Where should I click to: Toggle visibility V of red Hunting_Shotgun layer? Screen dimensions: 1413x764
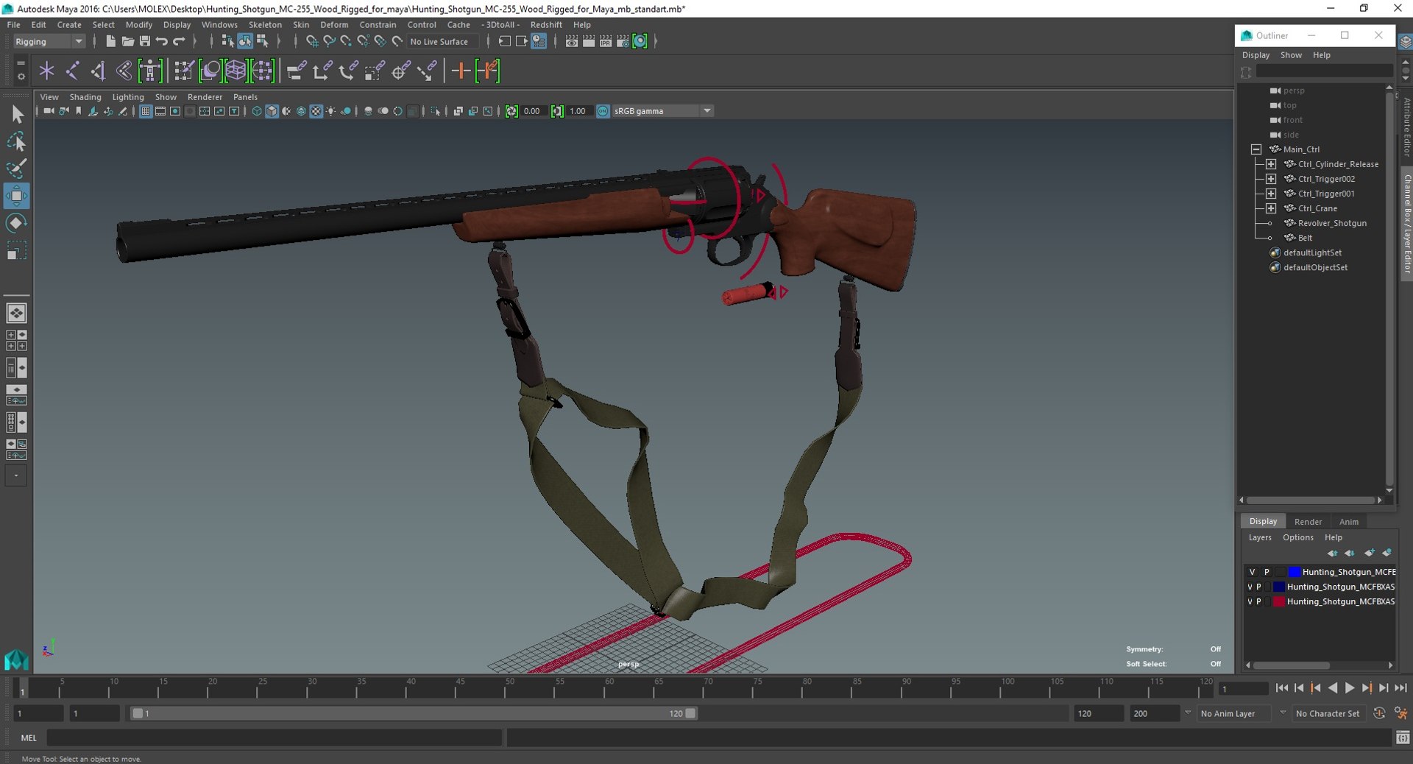[1250, 601]
